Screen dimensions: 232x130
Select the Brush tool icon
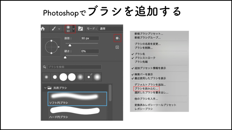(54, 29)
